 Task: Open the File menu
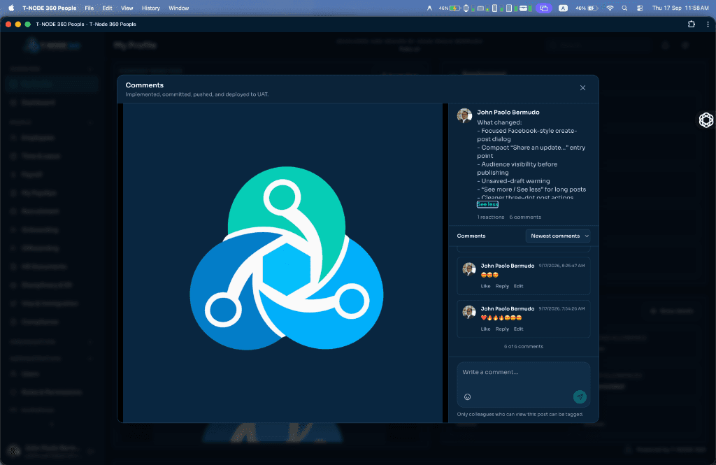(89, 8)
